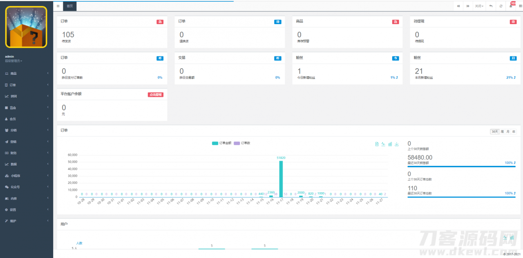This screenshot has height=258, width=523.
Task: Open the 盲盒 sidebar menu item
Action: [x=27, y=108]
